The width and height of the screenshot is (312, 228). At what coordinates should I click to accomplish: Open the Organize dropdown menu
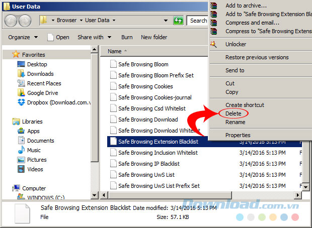pyautogui.click(x=23, y=37)
